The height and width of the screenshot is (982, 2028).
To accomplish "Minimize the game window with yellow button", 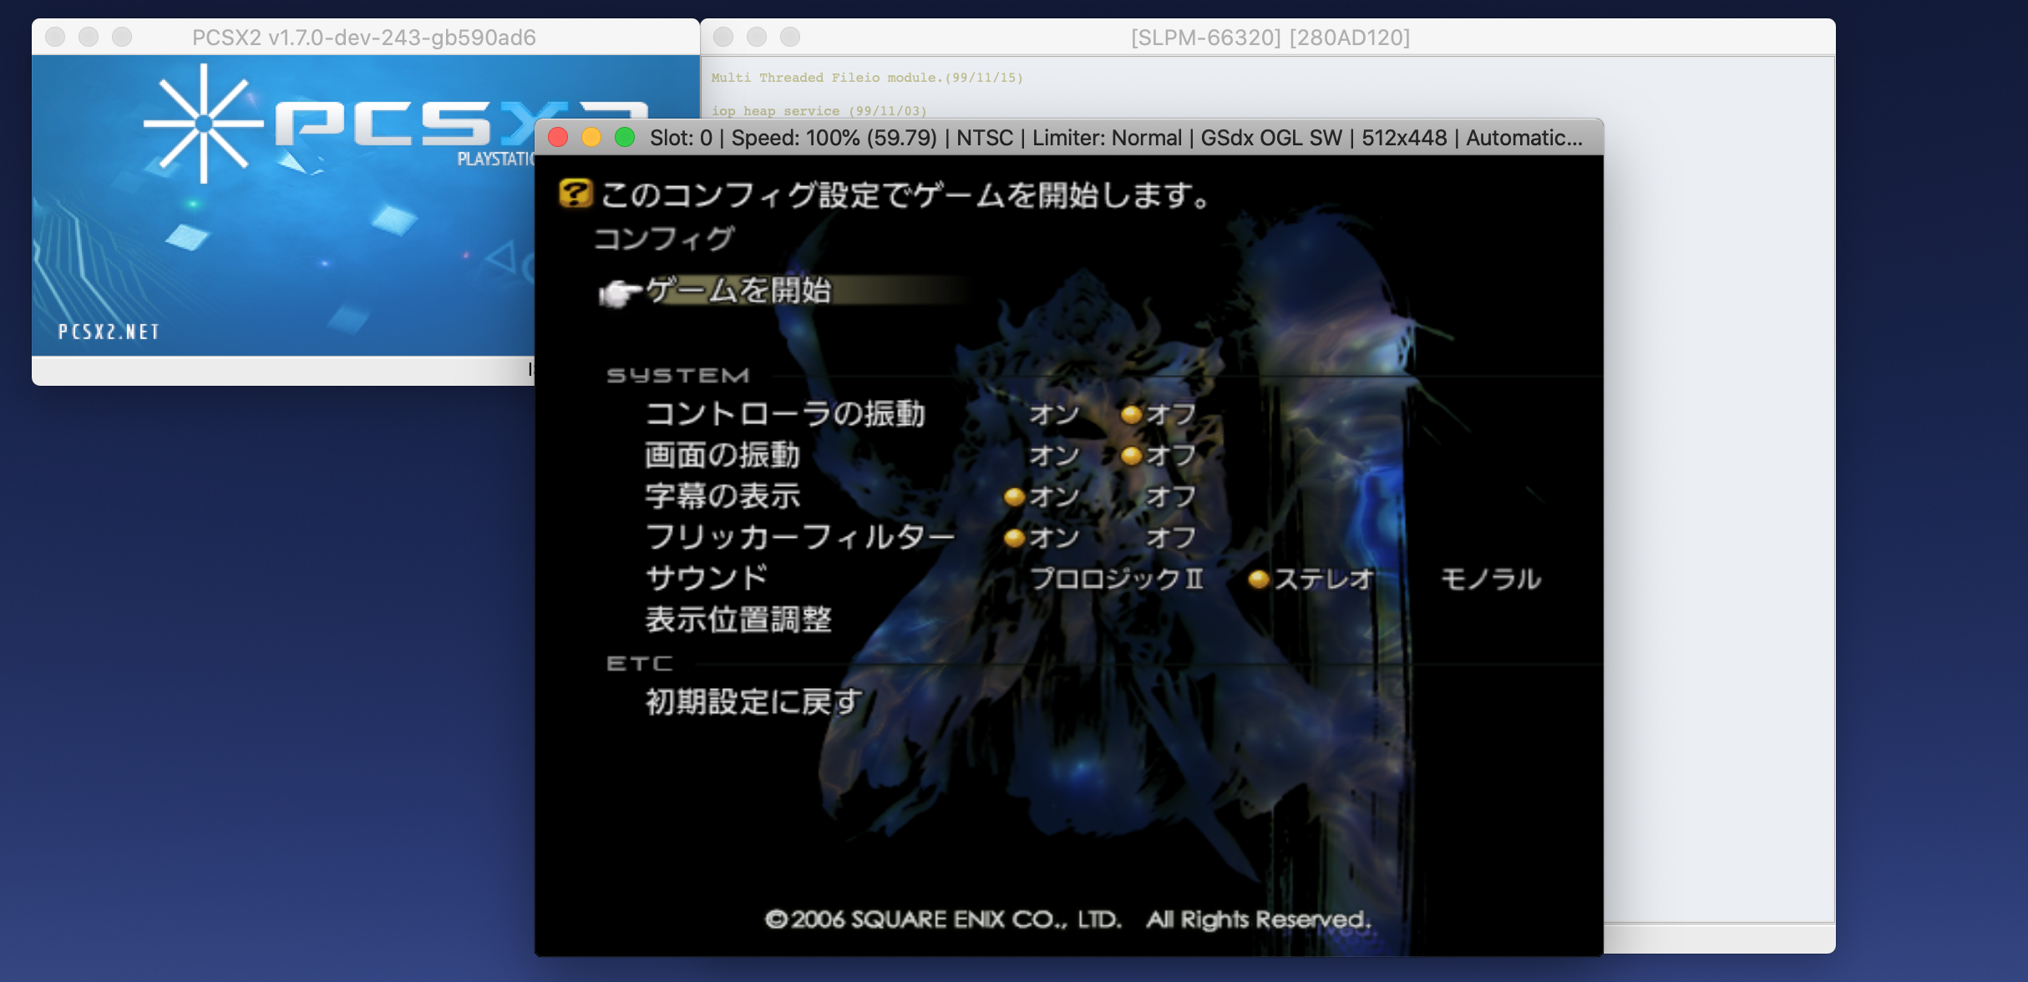I will pos(591,137).
